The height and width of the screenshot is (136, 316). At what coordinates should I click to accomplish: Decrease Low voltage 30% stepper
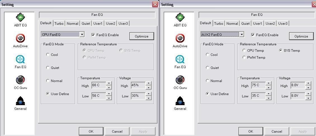(148, 98)
